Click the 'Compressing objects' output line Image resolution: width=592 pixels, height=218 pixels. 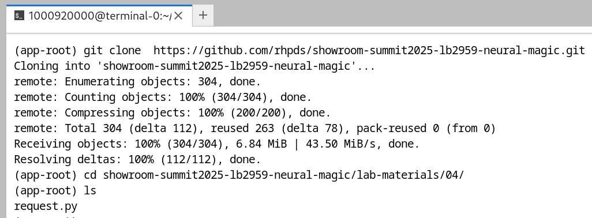172,112
